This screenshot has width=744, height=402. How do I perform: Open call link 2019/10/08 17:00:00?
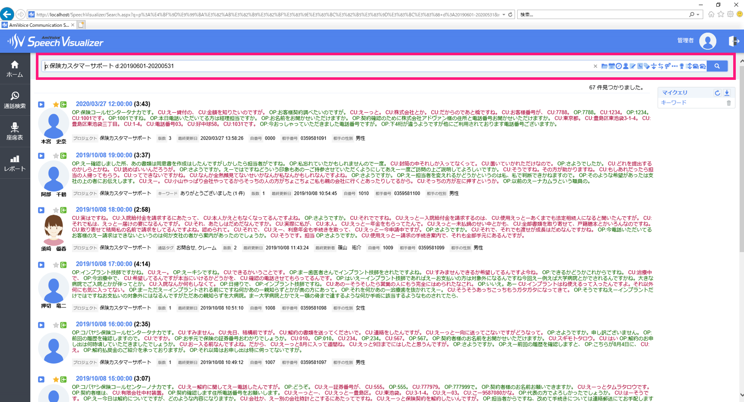104,264
